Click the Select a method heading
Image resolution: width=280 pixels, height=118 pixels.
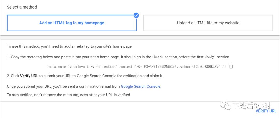(x=22, y=7)
